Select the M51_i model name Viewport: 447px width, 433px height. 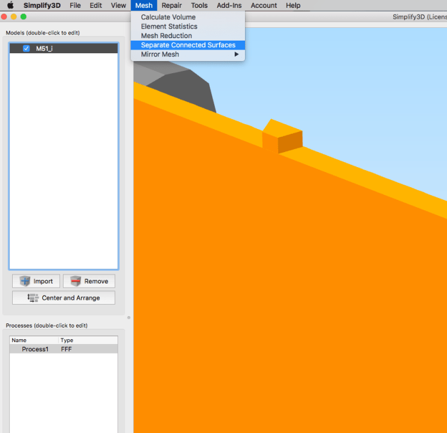[x=44, y=48]
